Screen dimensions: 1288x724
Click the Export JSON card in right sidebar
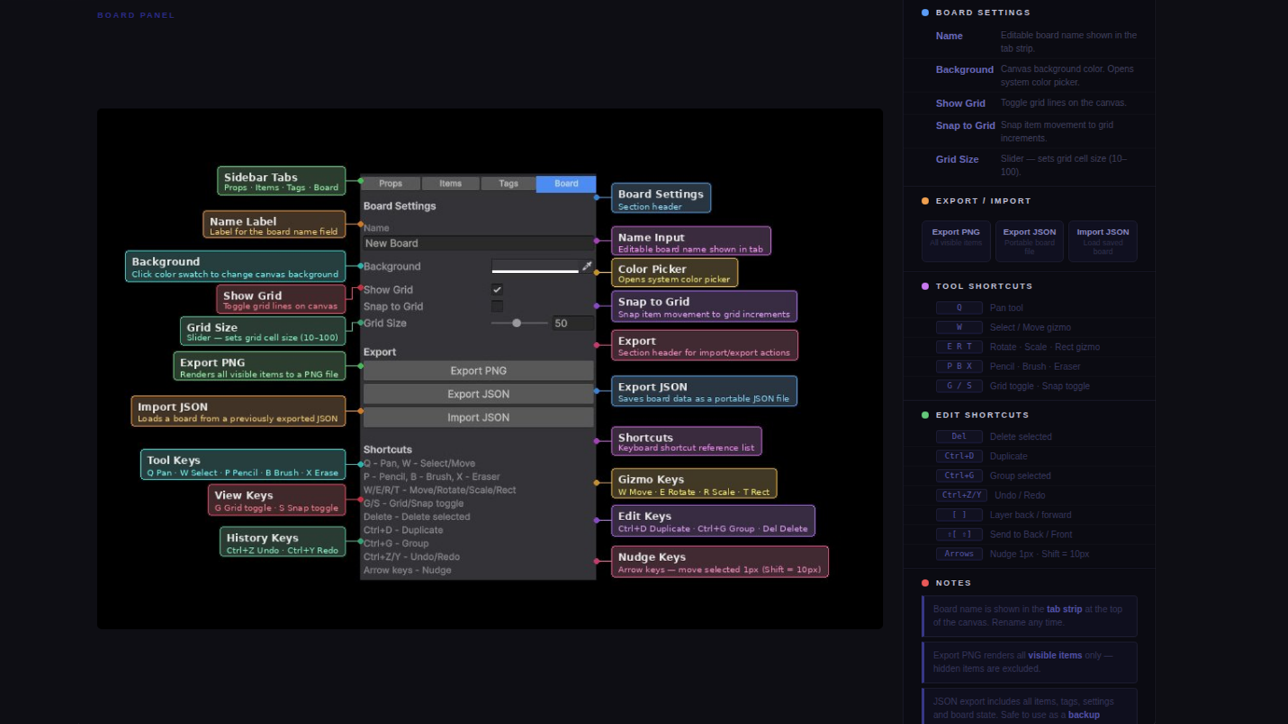click(x=1029, y=241)
